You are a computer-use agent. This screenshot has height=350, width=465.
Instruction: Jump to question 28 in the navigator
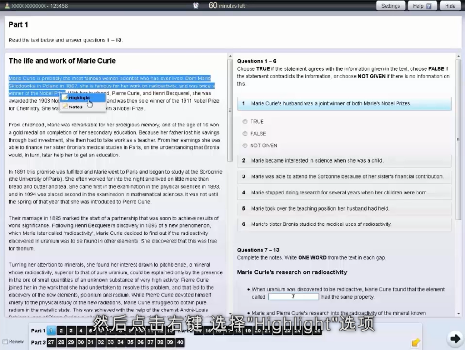coord(61,342)
